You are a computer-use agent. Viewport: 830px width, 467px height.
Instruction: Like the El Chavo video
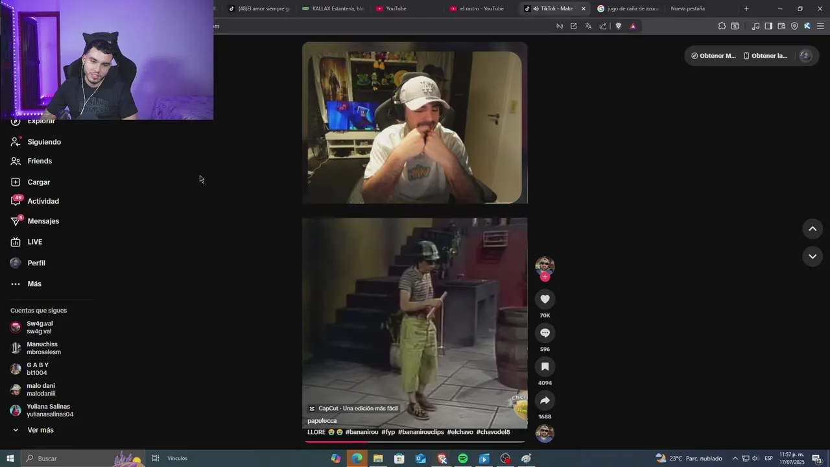545,299
